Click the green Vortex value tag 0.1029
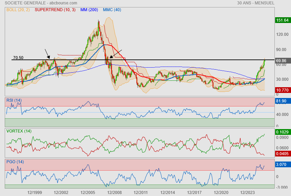The image size is (291, 196). tap(282, 132)
